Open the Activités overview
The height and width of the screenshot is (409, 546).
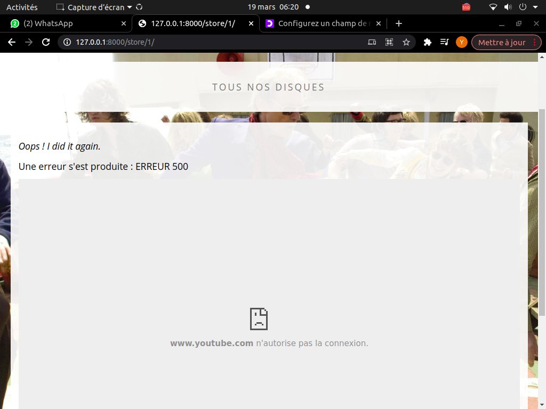(x=22, y=7)
